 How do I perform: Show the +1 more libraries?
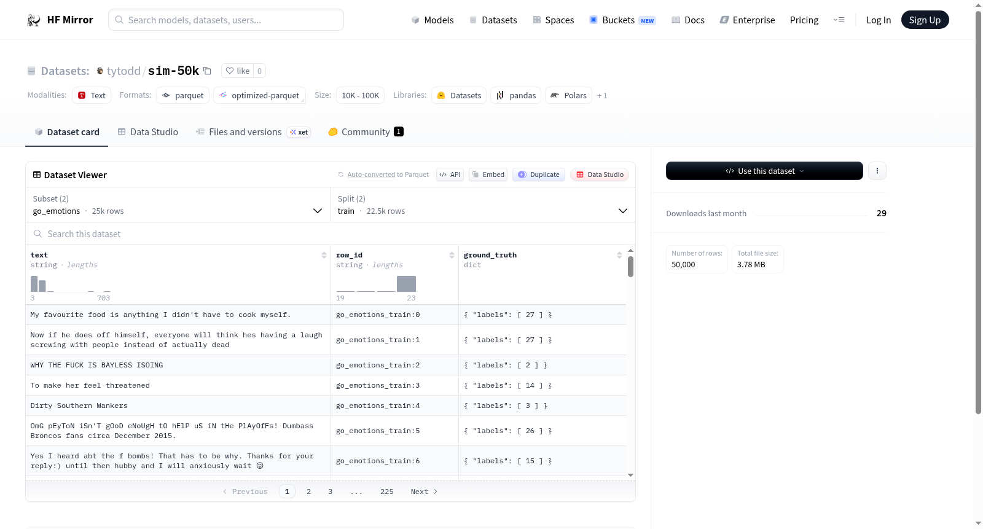pos(602,96)
